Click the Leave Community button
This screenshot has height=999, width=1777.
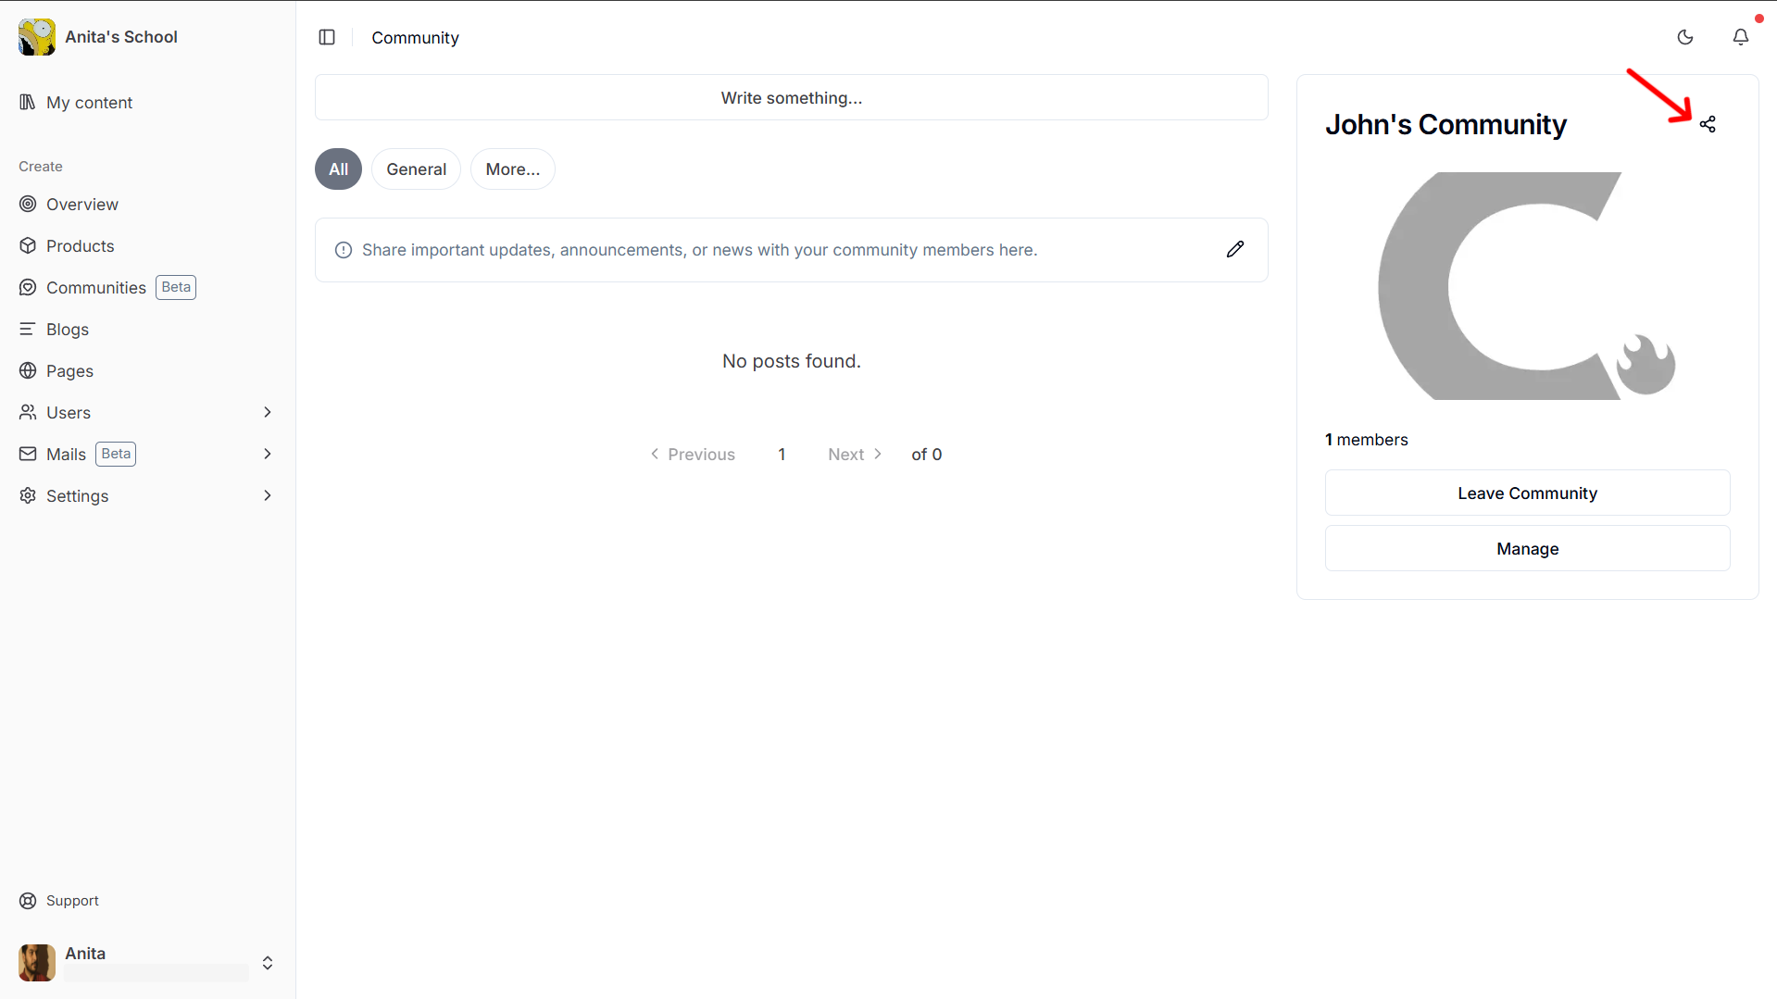point(1526,493)
